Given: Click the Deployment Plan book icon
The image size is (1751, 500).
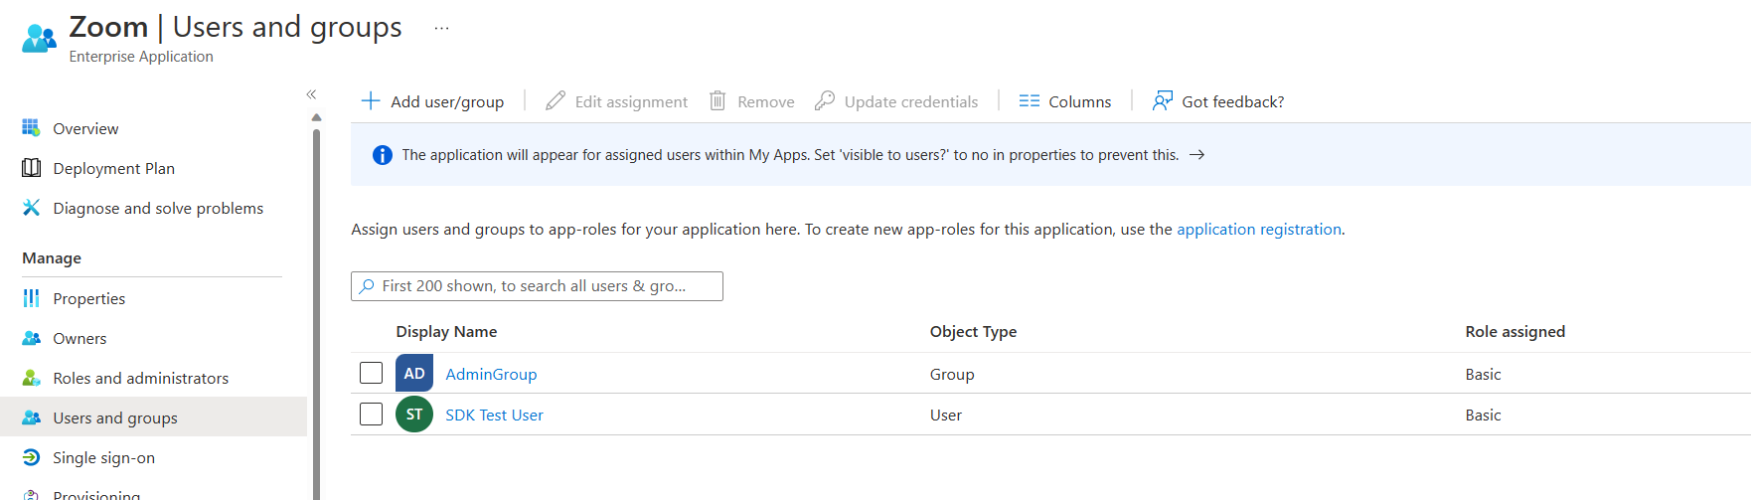Looking at the screenshot, I should (31, 168).
